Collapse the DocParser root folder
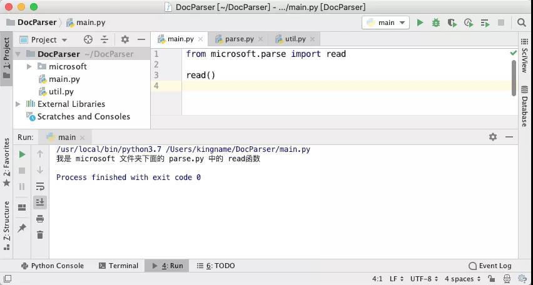 pos(18,54)
